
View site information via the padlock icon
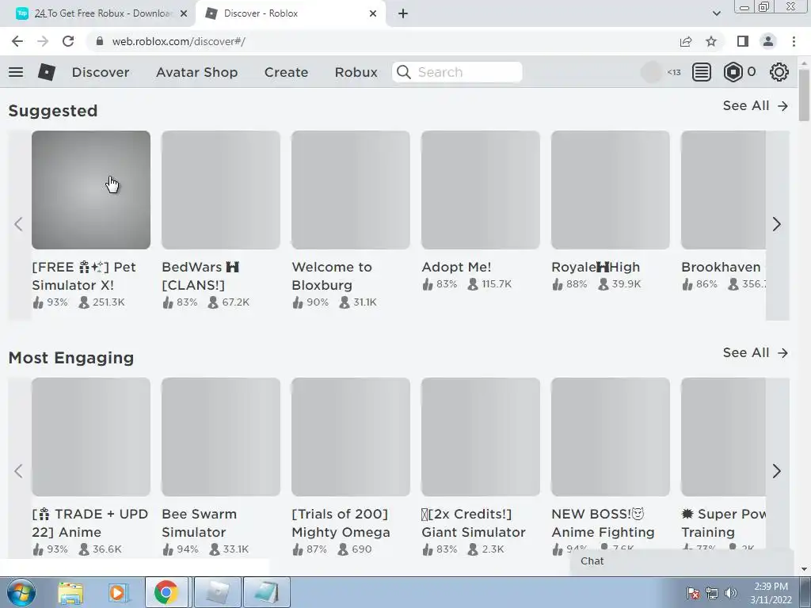tap(100, 41)
